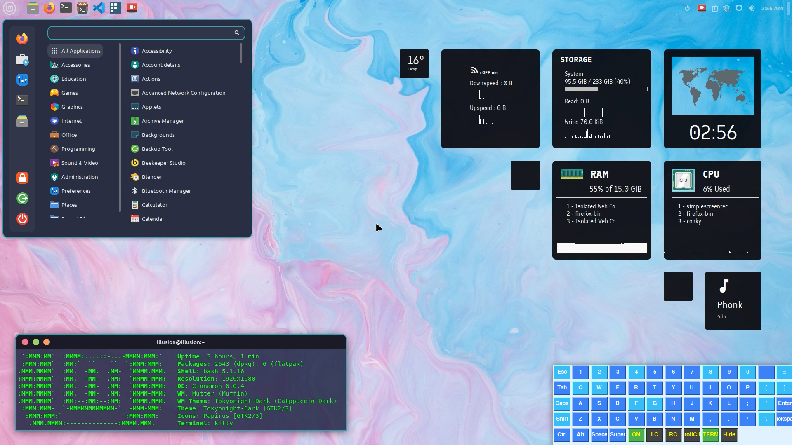Open Firefox from the menu favorites sidebar
The width and height of the screenshot is (792, 445).
click(22, 38)
